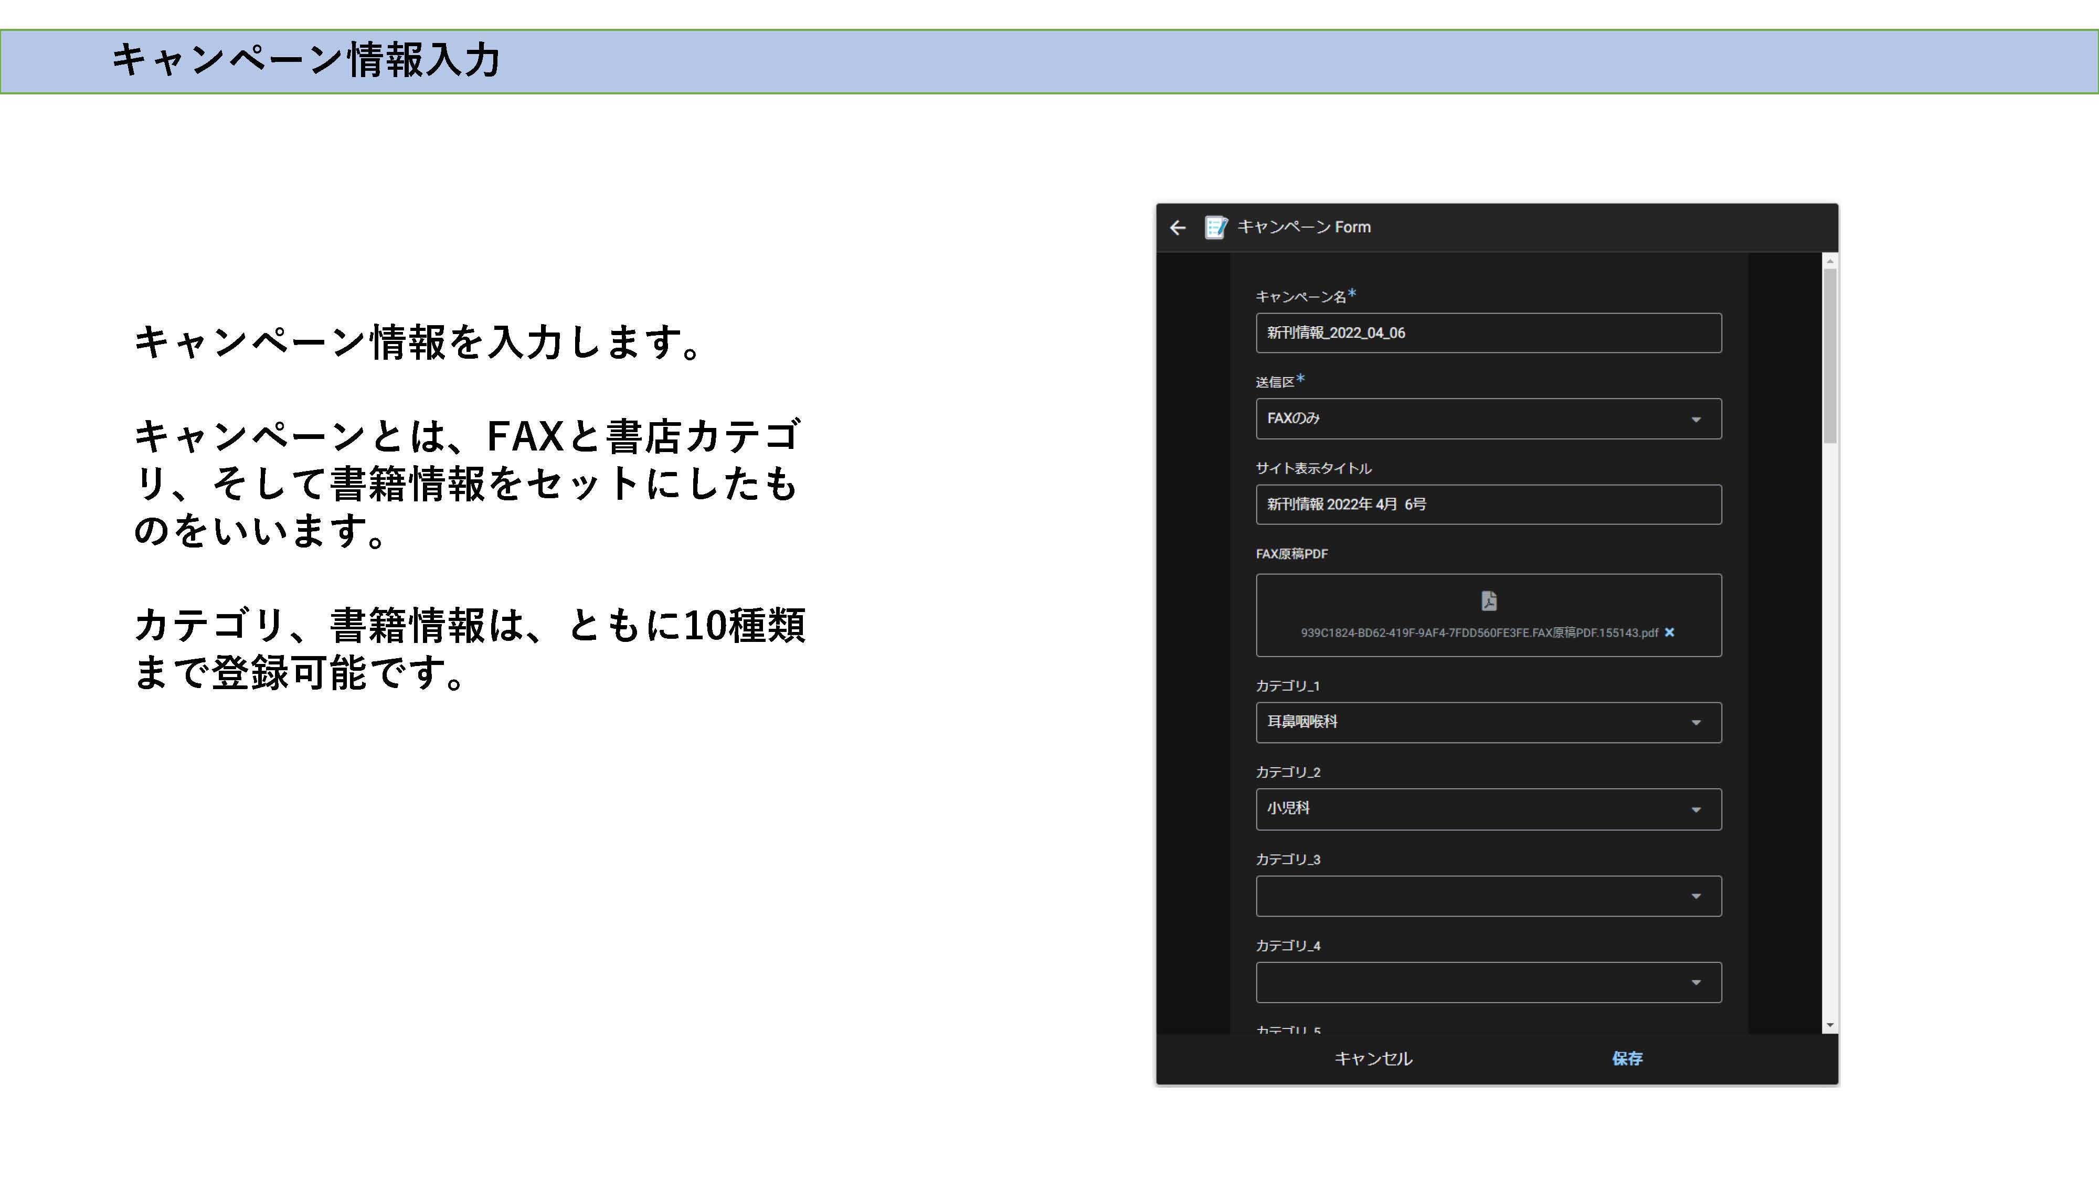Screen dimensions: 2099x1180
Task: Click the キャンペーン Form notepad icon
Action: (1216, 227)
